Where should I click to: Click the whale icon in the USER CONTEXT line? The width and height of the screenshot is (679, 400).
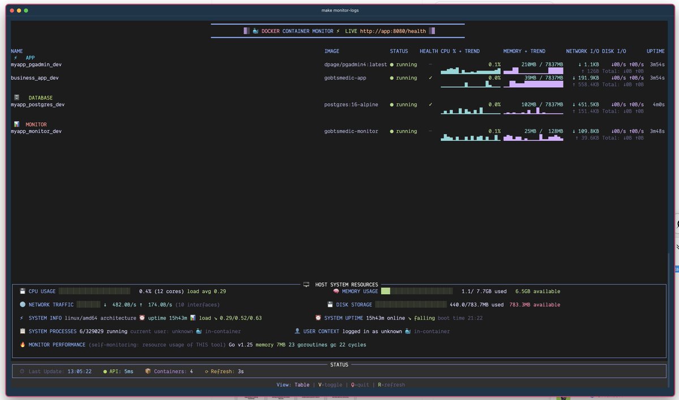(x=407, y=331)
